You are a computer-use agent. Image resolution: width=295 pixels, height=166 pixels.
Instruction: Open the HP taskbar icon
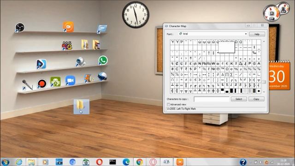pos(86,162)
